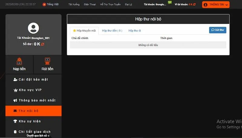Click the green message notification icon

pos(170,2)
